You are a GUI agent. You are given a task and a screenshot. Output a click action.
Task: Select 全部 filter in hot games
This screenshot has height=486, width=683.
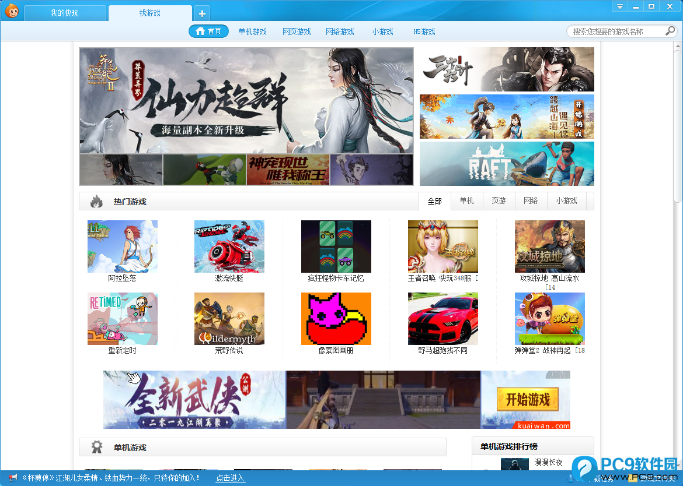[x=435, y=201]
